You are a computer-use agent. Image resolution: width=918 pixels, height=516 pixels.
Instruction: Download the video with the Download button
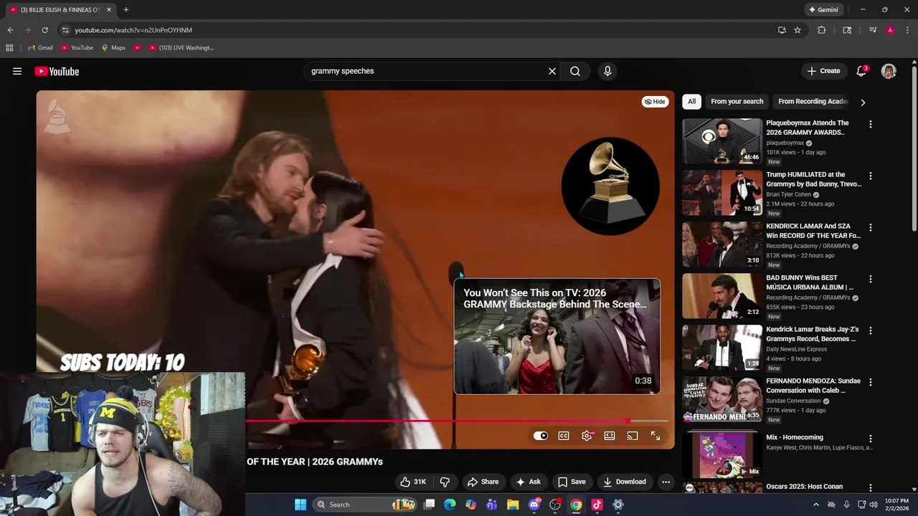(x=625, y=482)
